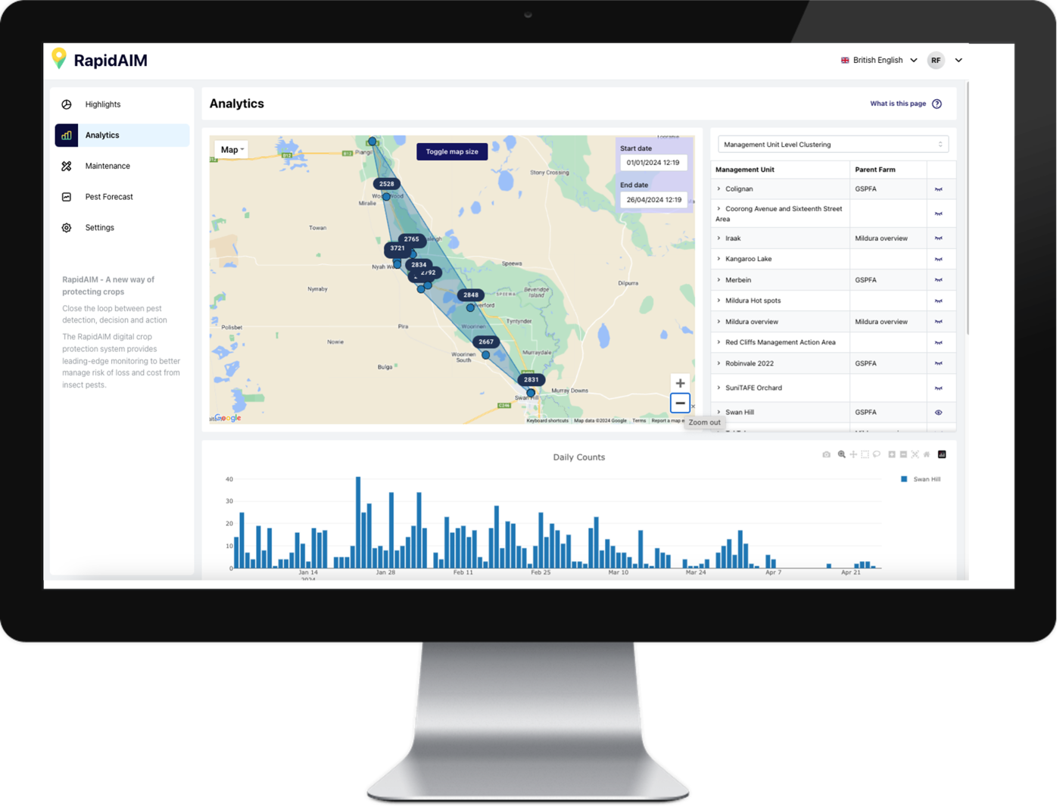Show the Colignan unit on the map

pos(938,189)
